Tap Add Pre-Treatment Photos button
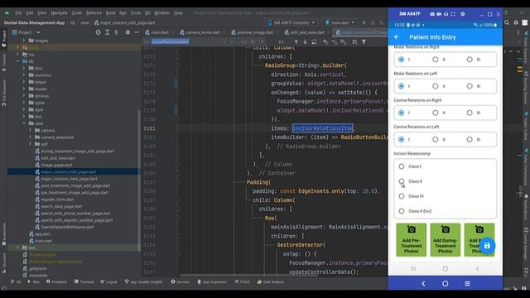The width and height of the screenshot is (530, 298). point(411,239)
